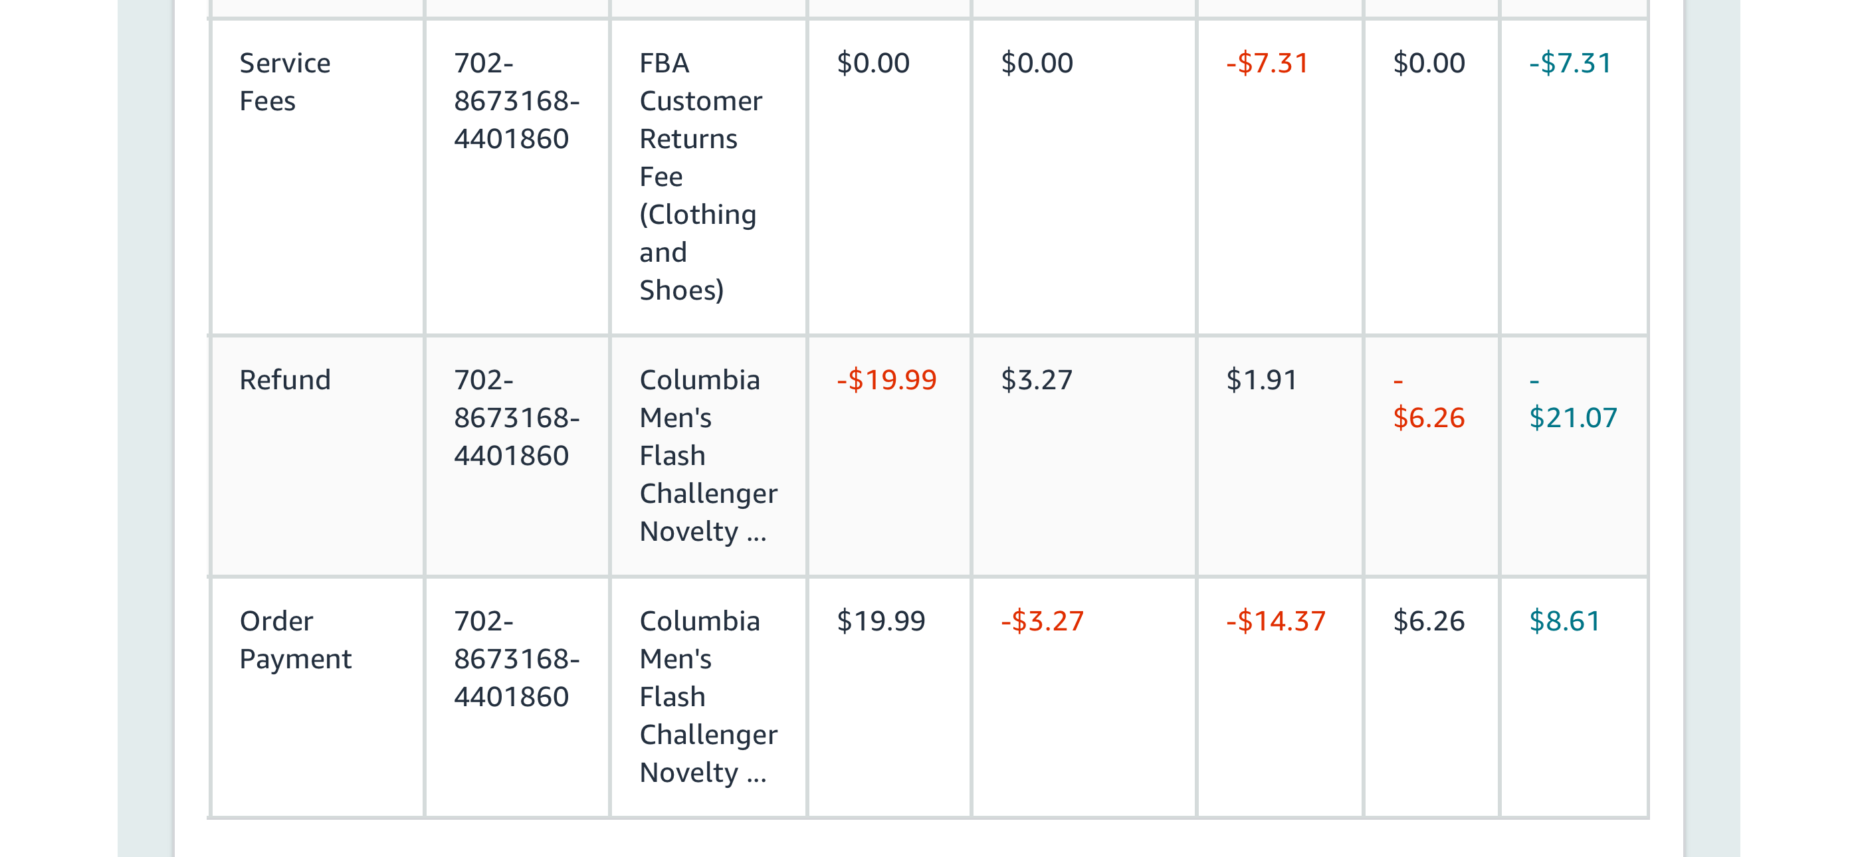
Task: Click the $3.27 amount in Refund row
Action: point(1037,379)
